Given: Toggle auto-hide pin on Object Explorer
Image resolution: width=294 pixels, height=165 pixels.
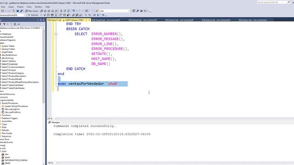Looking at the screenshot, I should point(41,20).
